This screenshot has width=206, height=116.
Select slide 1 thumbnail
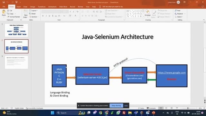[x=16, y=30]
